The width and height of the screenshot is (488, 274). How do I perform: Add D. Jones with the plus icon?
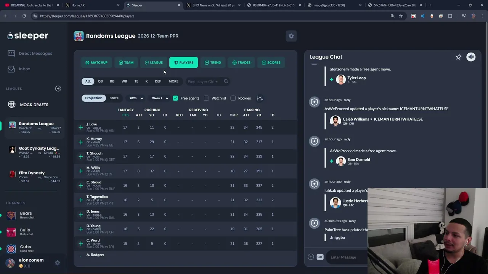pos(81,215)
